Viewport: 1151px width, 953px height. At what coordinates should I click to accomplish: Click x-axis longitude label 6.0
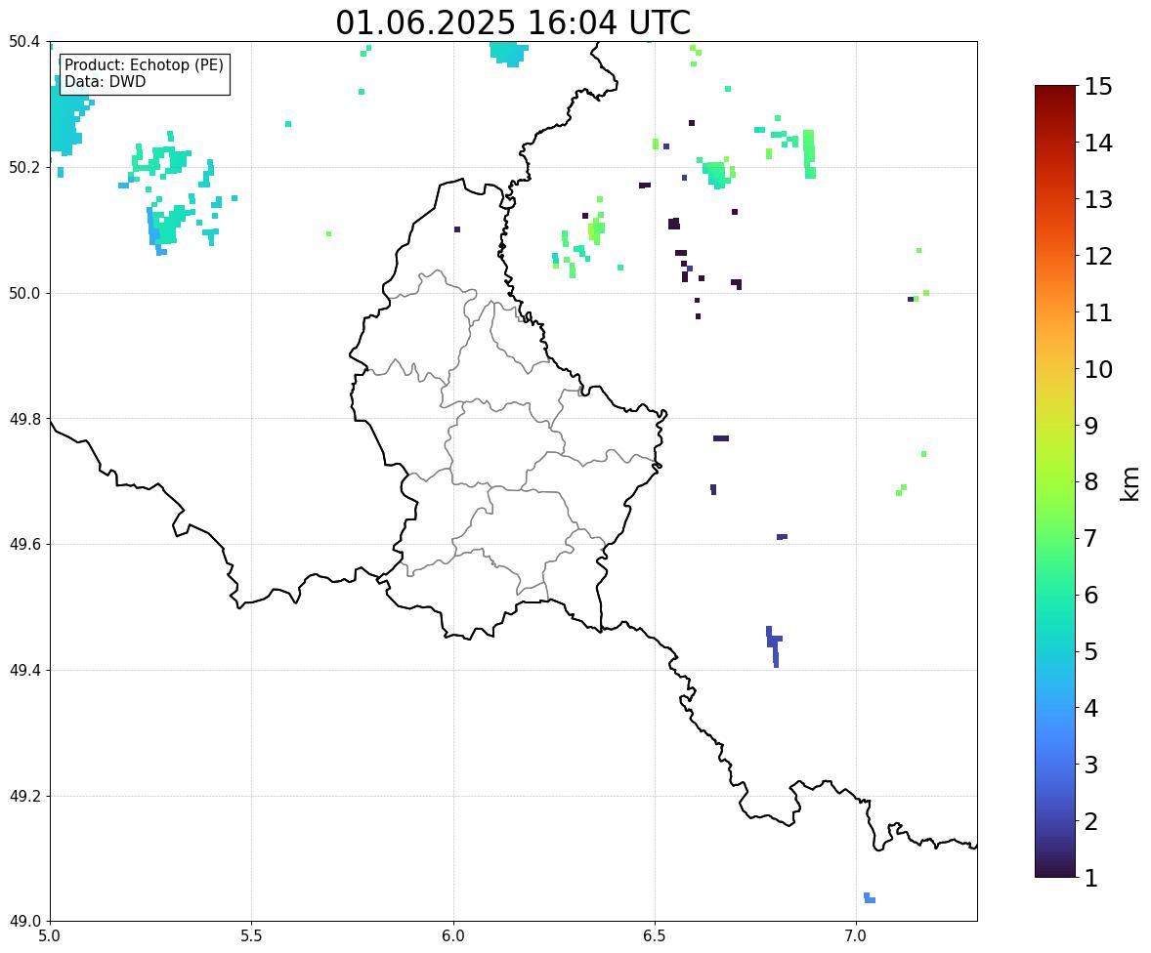click(x=453, y=936)
